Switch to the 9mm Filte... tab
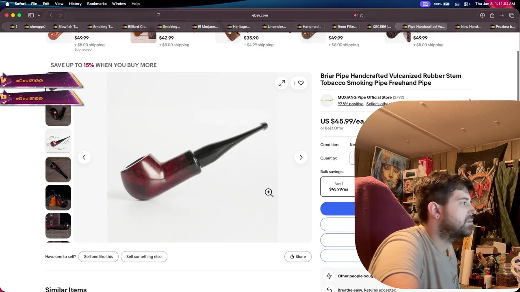Viewport: 520px width, 292px height. [x=344, y=27]
